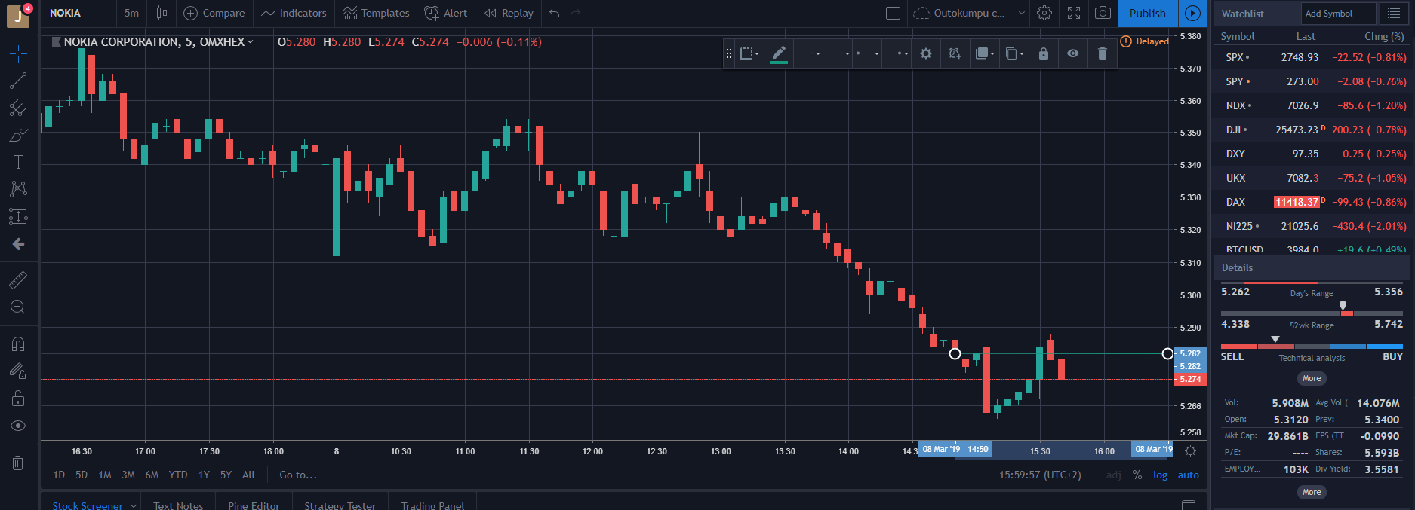The width and height of the screenshot is (1415, 510).
Task: Select the trend line drawing tool
Action: [x=18, y=81]
